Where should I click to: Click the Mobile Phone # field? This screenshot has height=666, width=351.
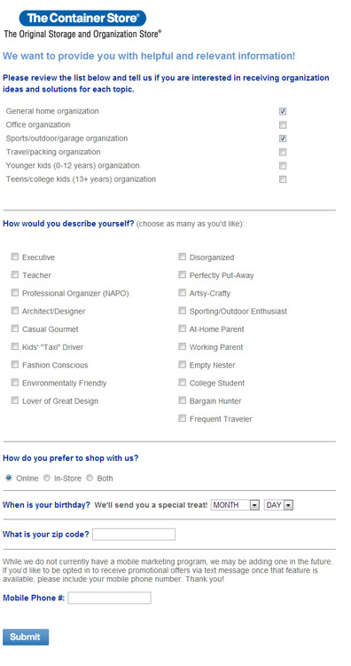[x=109, y=598]
